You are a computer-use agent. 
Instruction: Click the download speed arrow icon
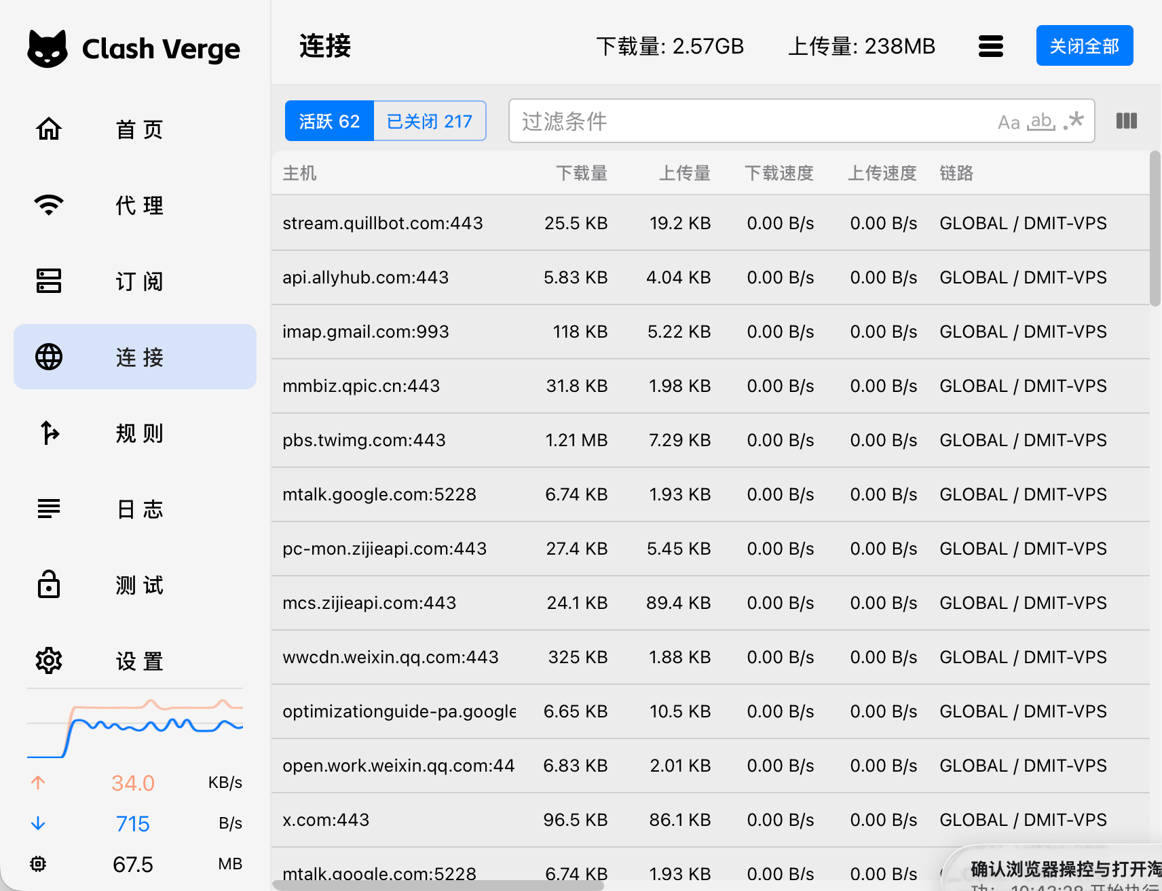pyautogui.click(x=38, y=823)
